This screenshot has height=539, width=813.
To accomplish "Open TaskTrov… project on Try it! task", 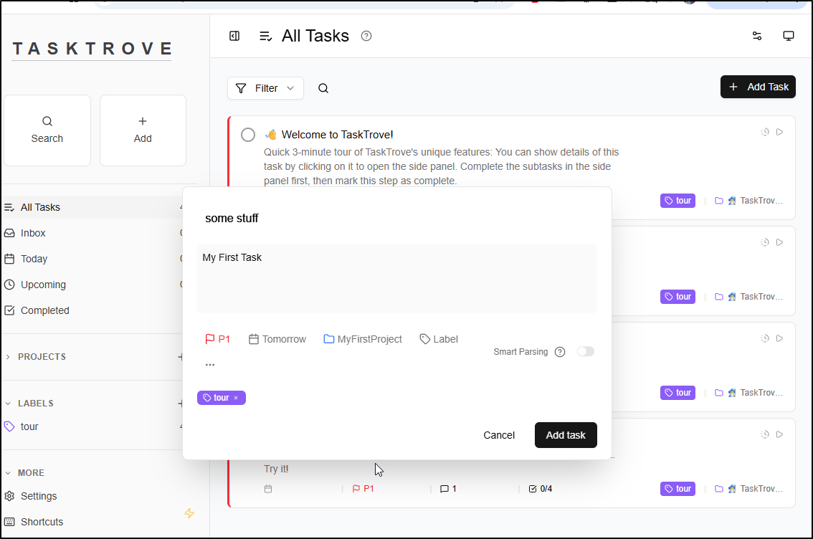I will click(x=748, y=489).
